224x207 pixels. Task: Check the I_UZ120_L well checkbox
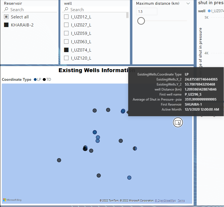[66, 58]
